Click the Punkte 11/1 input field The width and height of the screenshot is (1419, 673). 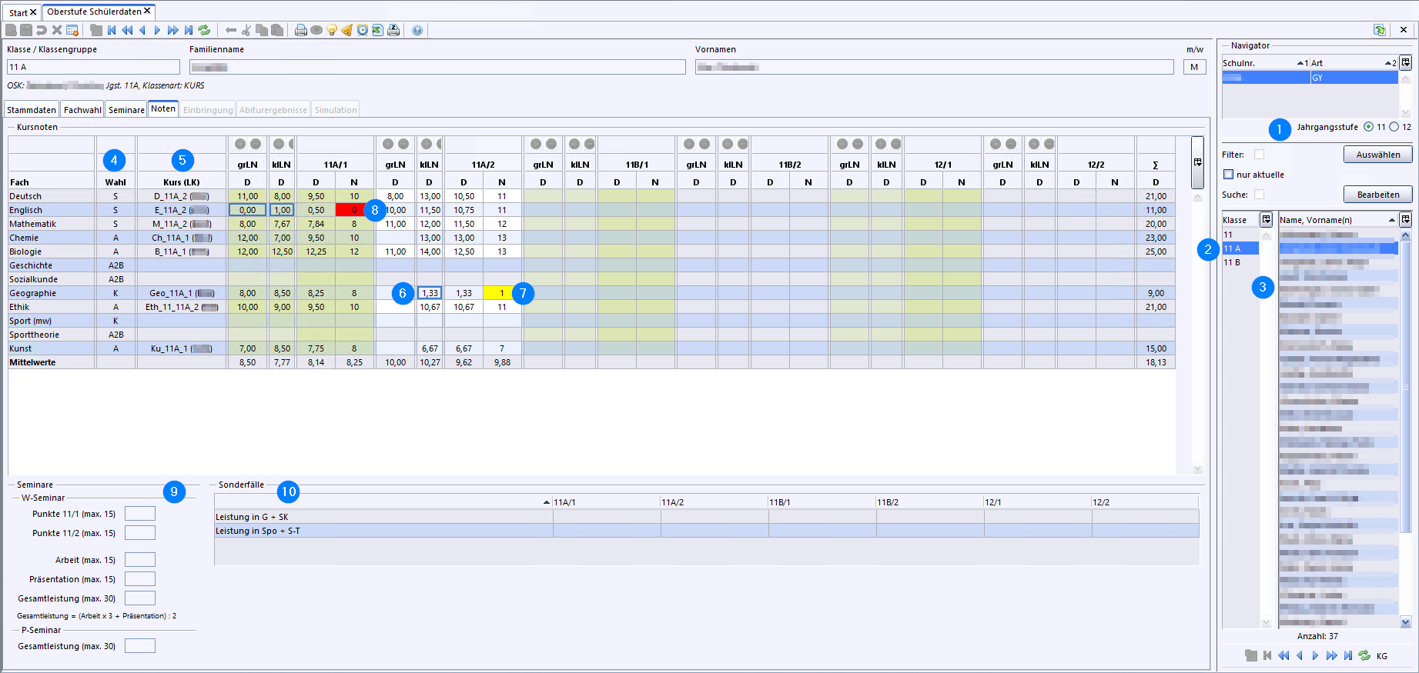pos(140,514)
